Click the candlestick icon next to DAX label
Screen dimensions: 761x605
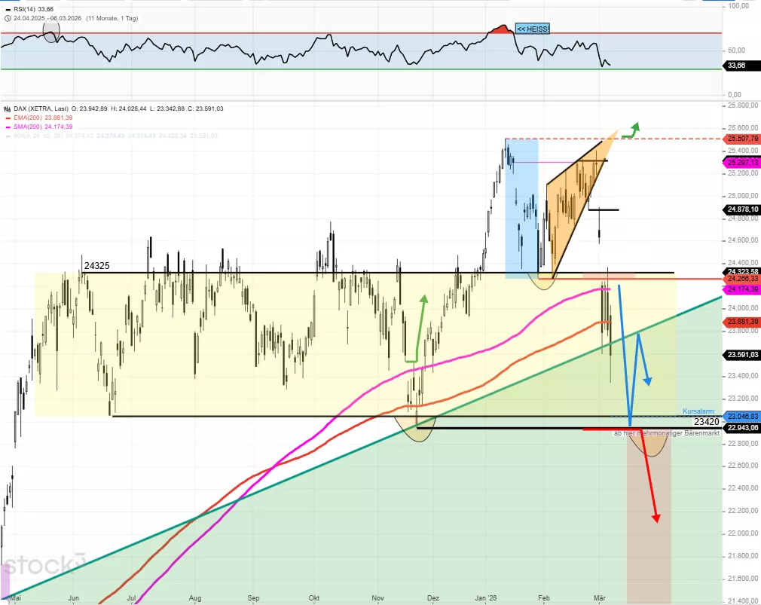point(7,108)
